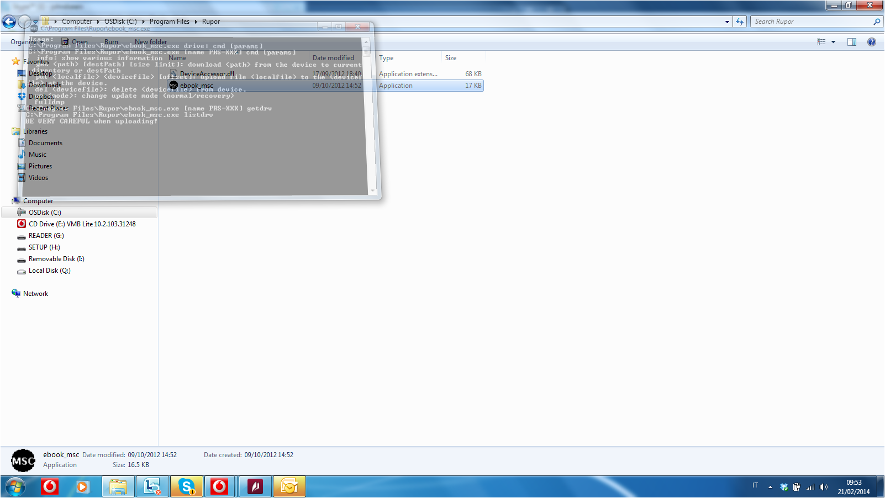This screenshot has width=885, height=498.
Task: Change the view with the view icon
Action: click(x=821, y=42)
